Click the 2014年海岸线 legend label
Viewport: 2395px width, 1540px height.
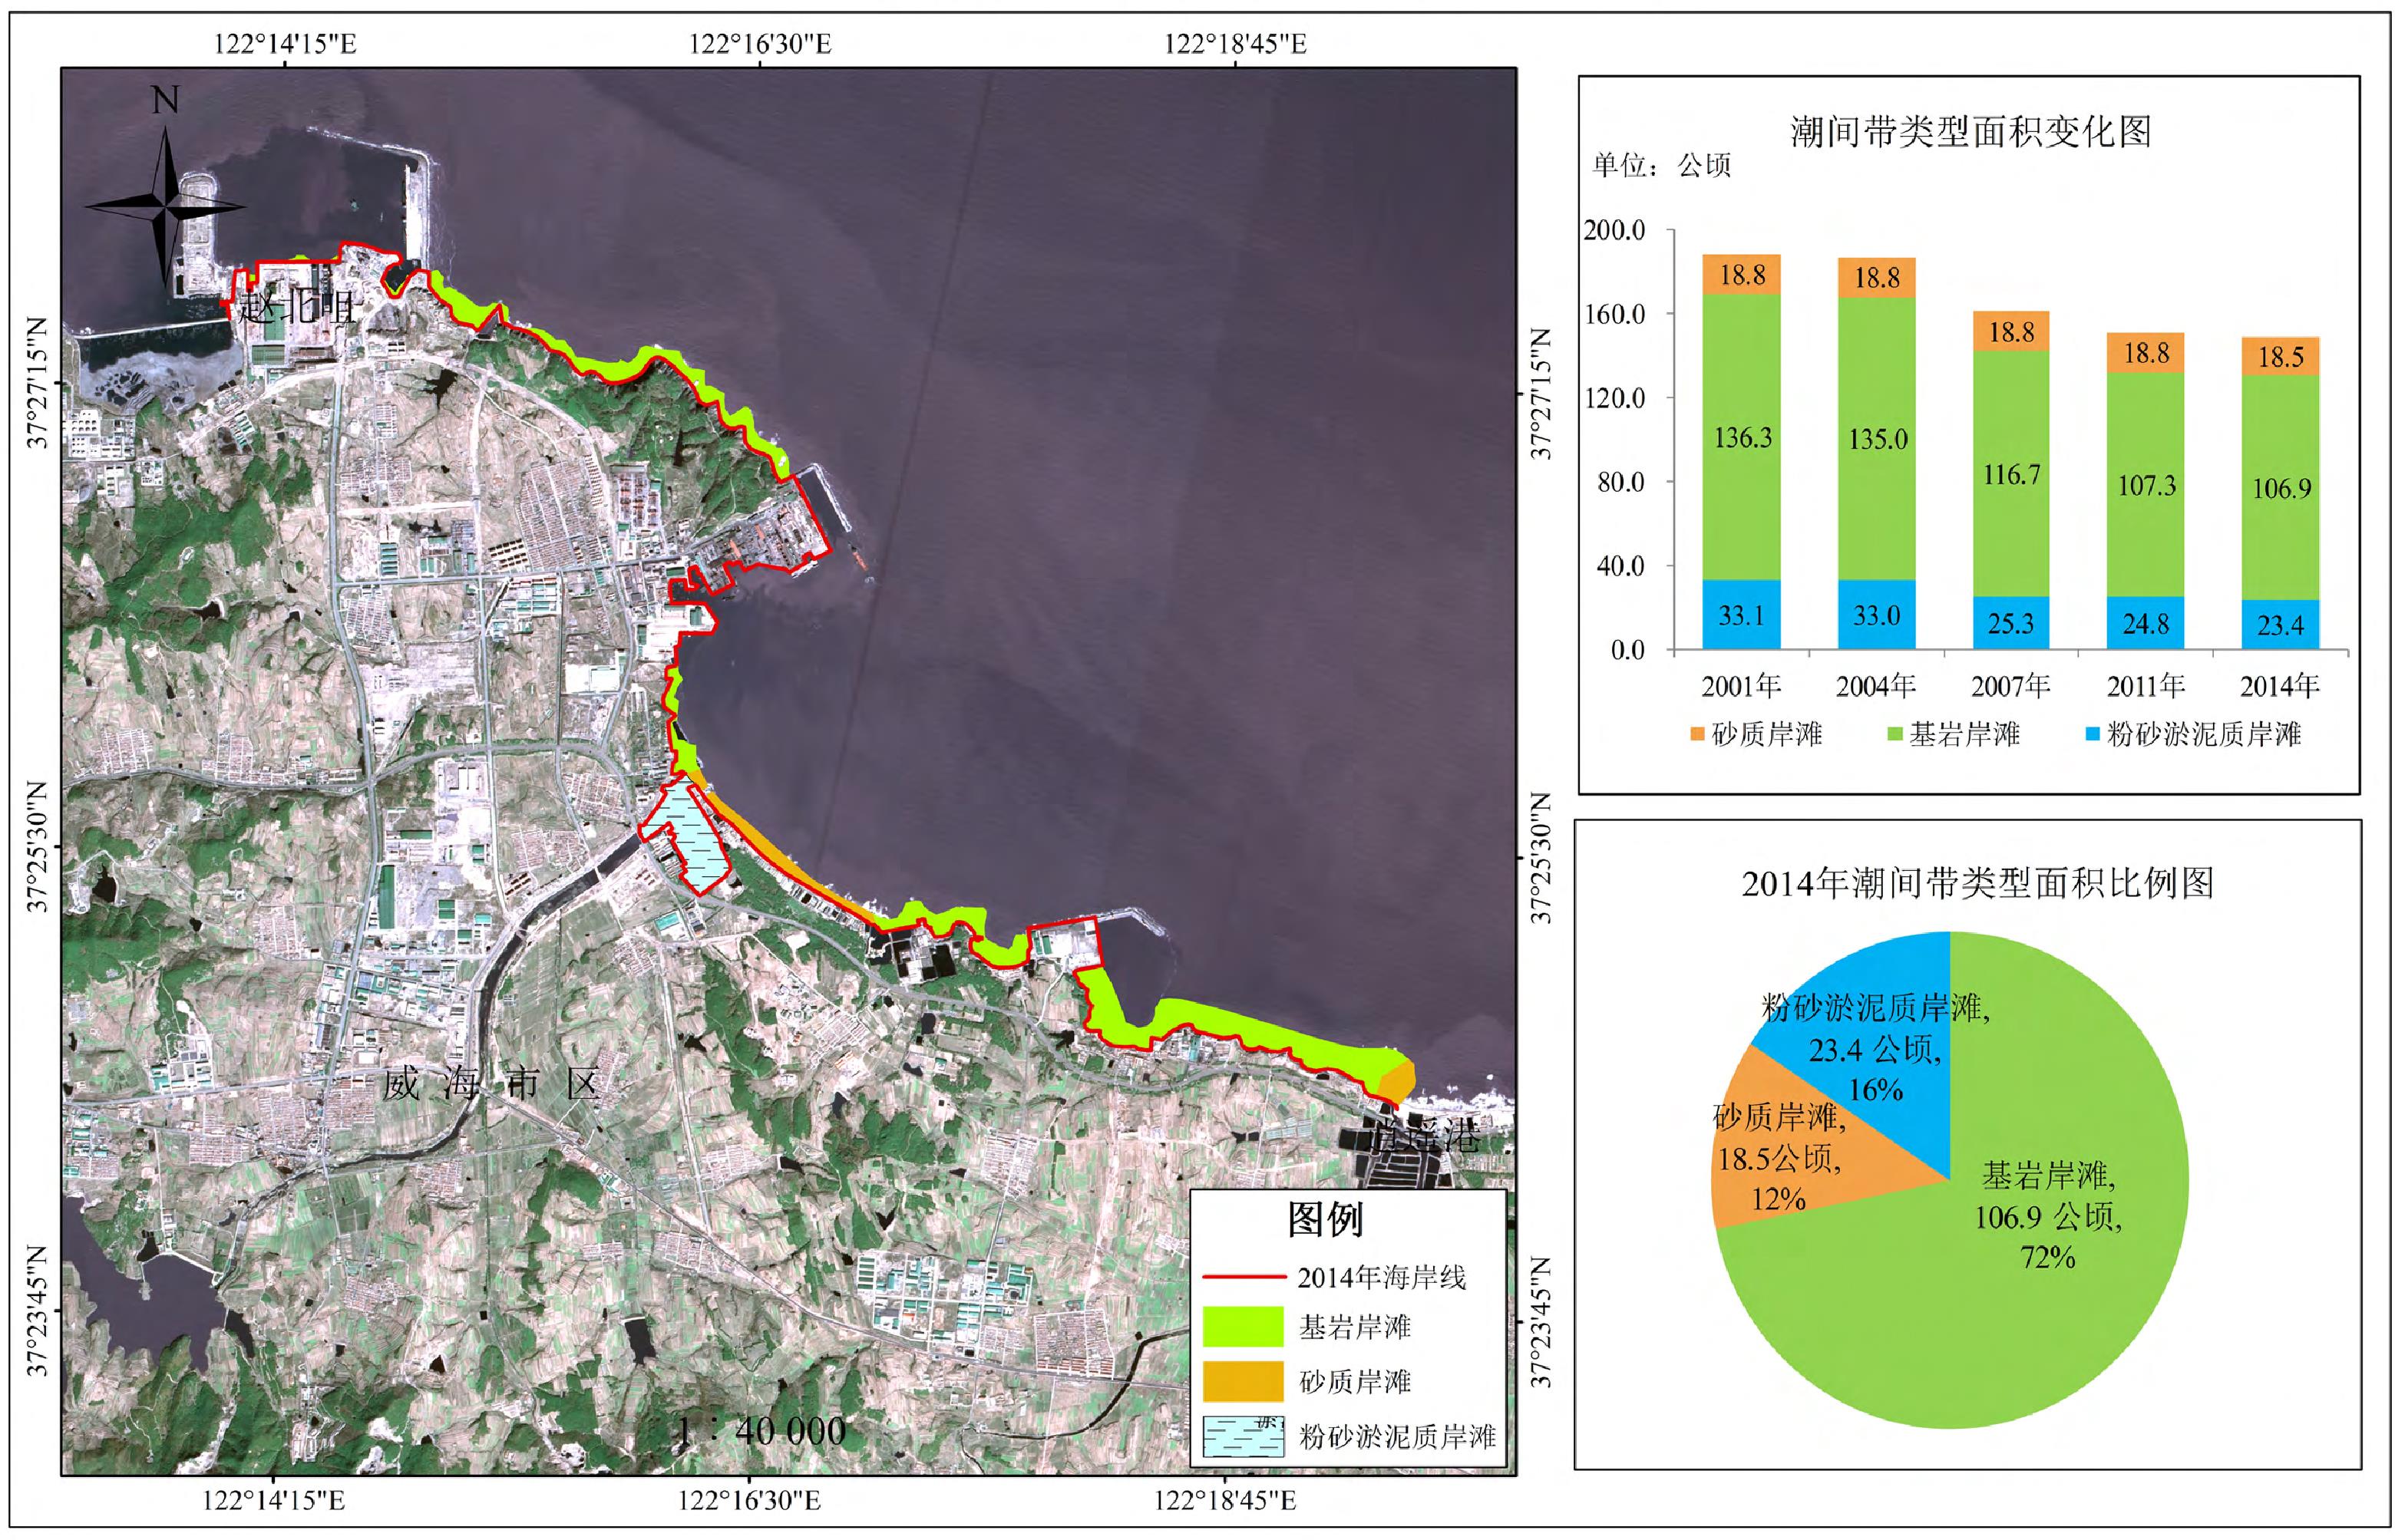click(x=1382, y=1277)
